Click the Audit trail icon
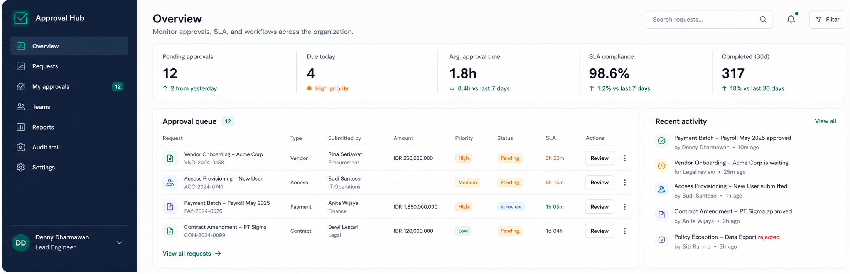 [x=21, y=147]
